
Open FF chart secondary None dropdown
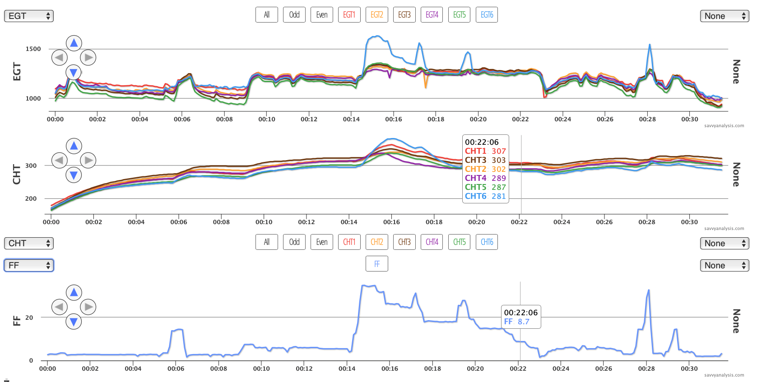pyautogui.click(x=724, y=265)
